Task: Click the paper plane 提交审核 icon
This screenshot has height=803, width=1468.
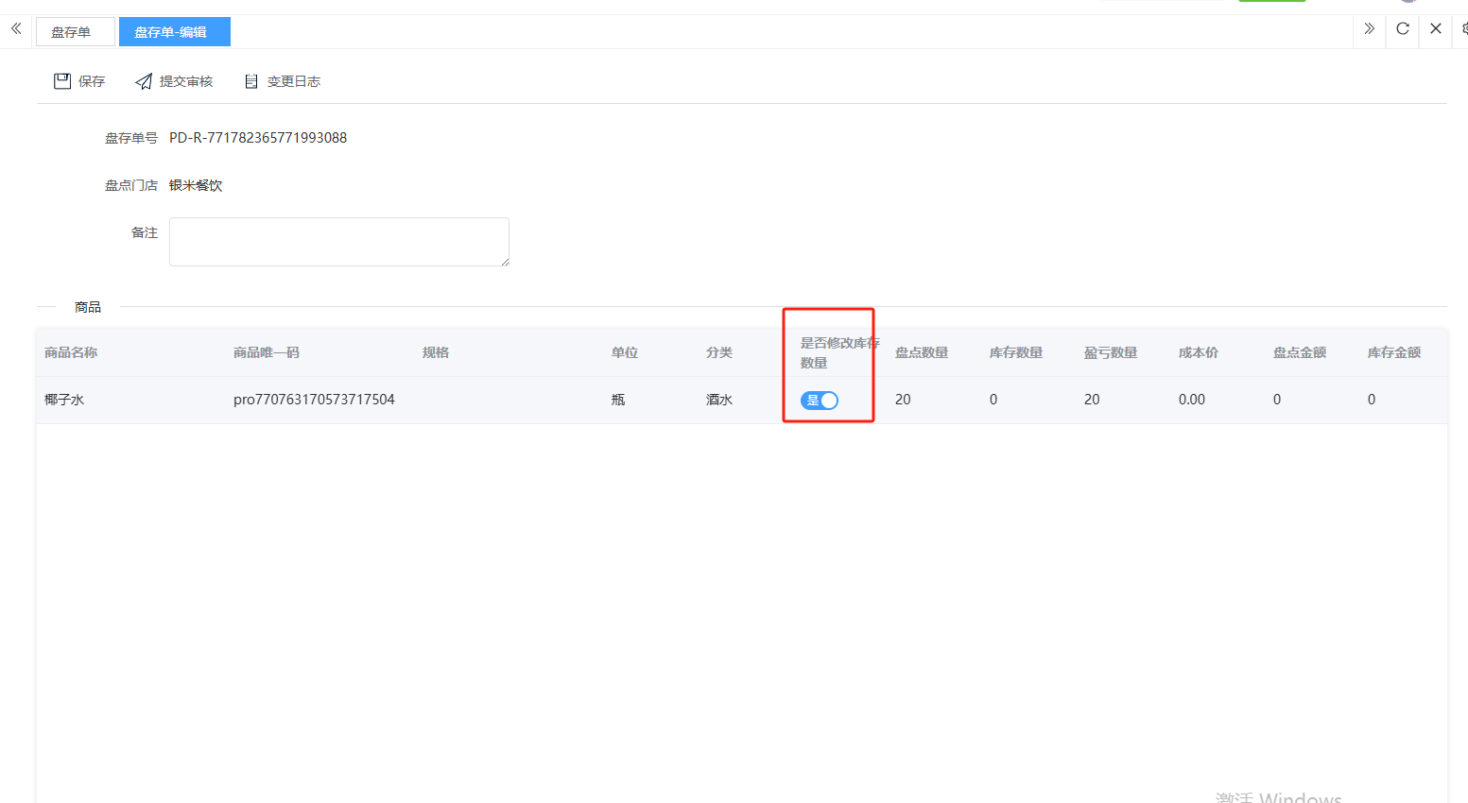Action: [x=144, y=81]
